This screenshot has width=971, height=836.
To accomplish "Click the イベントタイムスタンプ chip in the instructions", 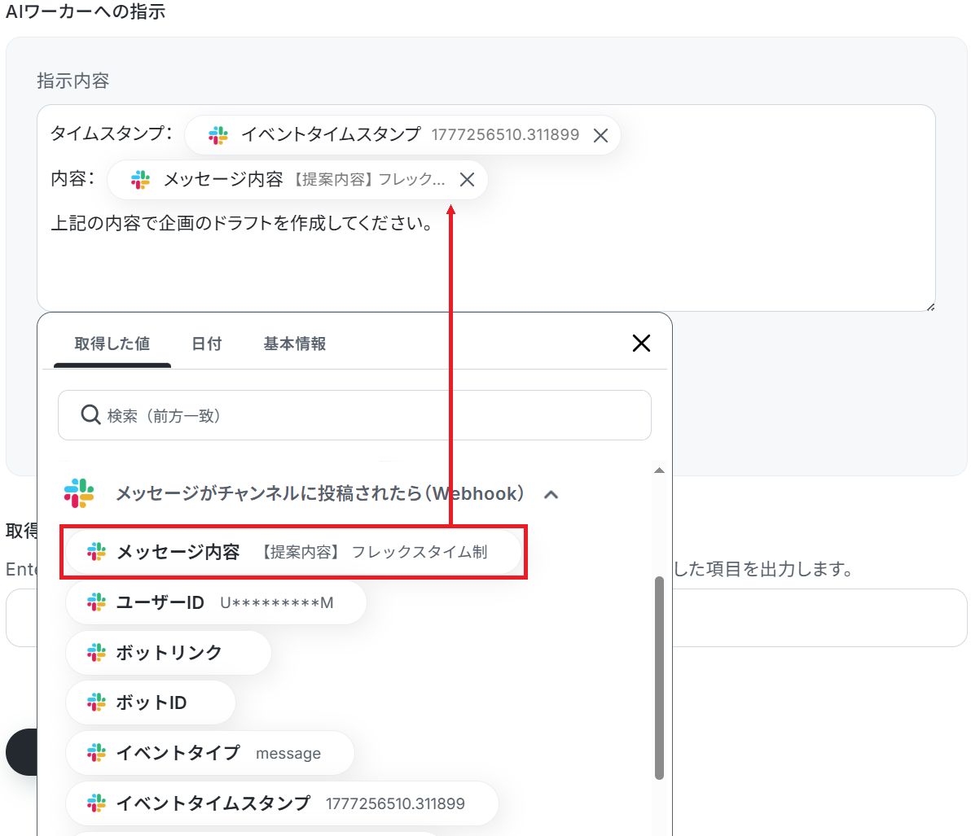I will click(x=402, y=135).
